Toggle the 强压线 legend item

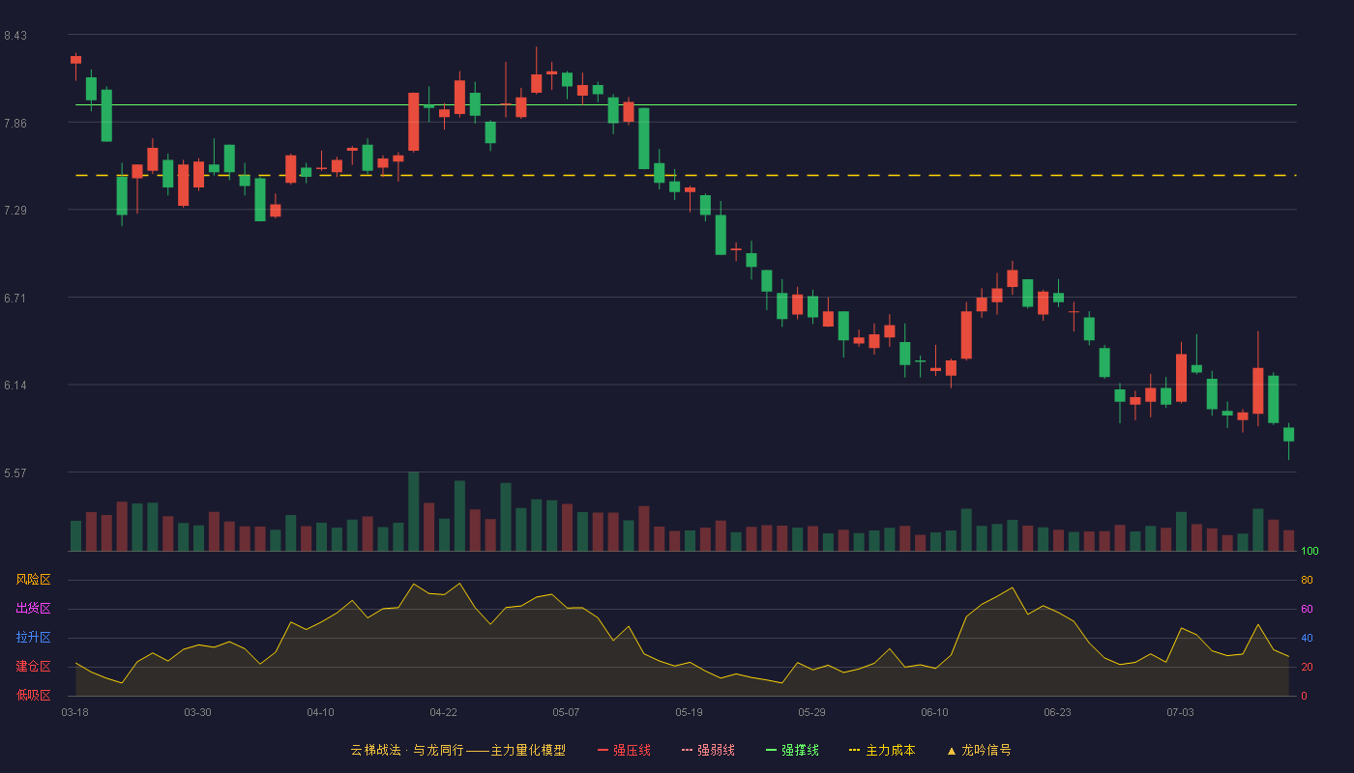point(624,750)
